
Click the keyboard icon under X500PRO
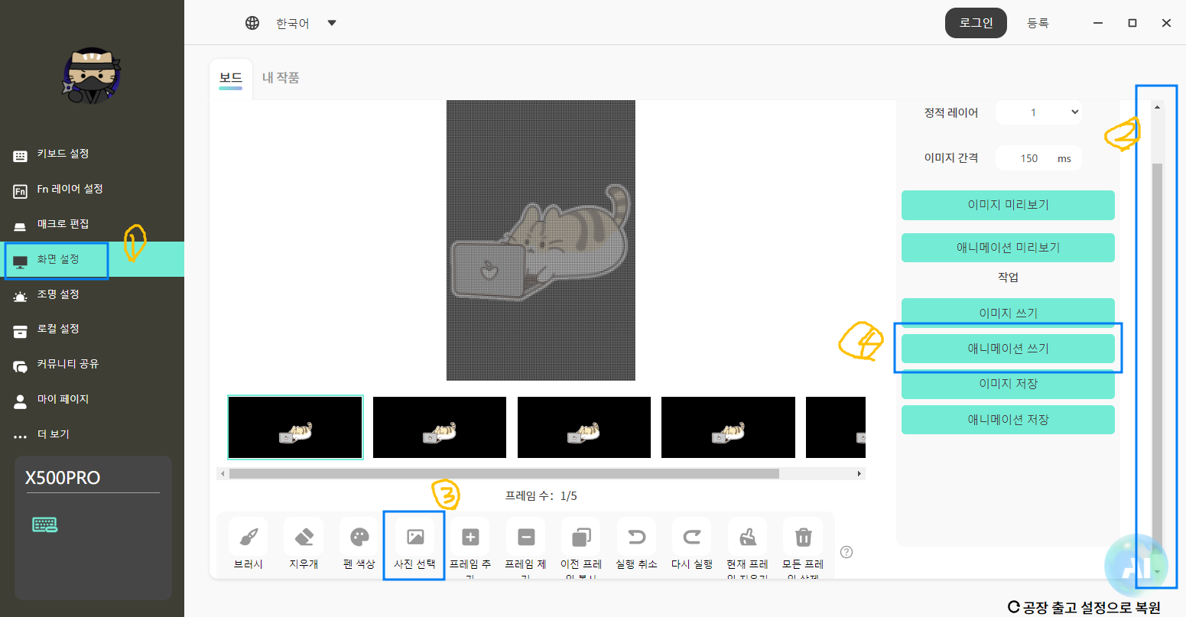click(45, 524)
